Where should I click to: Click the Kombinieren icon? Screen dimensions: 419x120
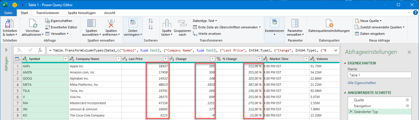click(274, 23)
